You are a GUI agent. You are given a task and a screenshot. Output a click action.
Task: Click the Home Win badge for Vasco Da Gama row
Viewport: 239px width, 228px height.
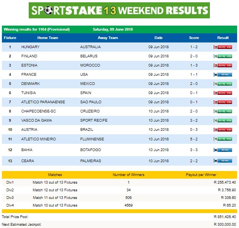[x=223, y=121]
